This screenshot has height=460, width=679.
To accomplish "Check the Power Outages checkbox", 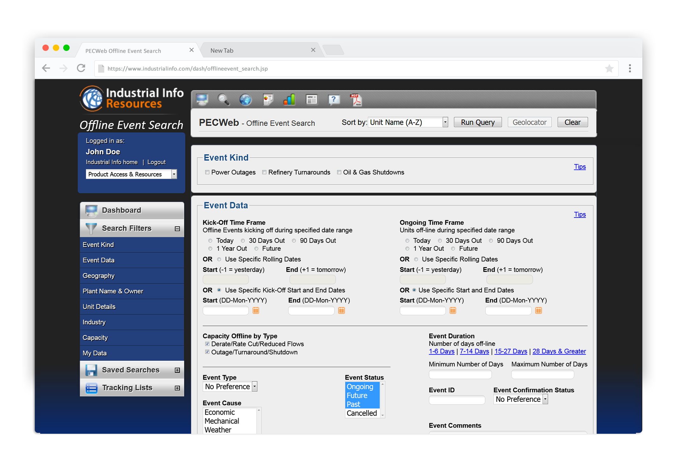I will [x=207, y=172].
